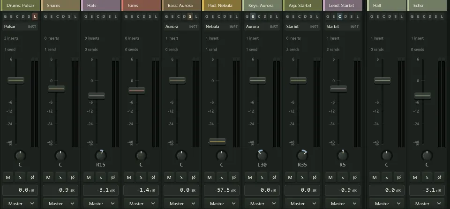Toggle the active C button on Lead: Starbit
Viewport: 450px width, 209px height.
click(339, 16)
